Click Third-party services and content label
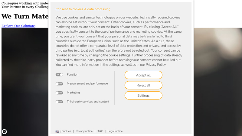This screenshot has height=136, width=242. 88,102
